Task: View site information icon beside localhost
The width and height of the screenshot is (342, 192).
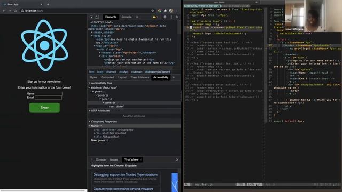Action: pyautogui.click(x=22, y=11)
